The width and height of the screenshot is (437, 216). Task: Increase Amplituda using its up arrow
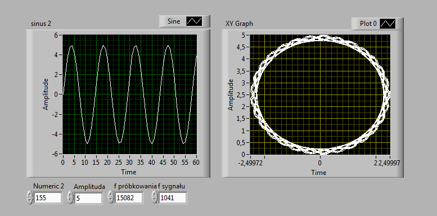point(70,195)
